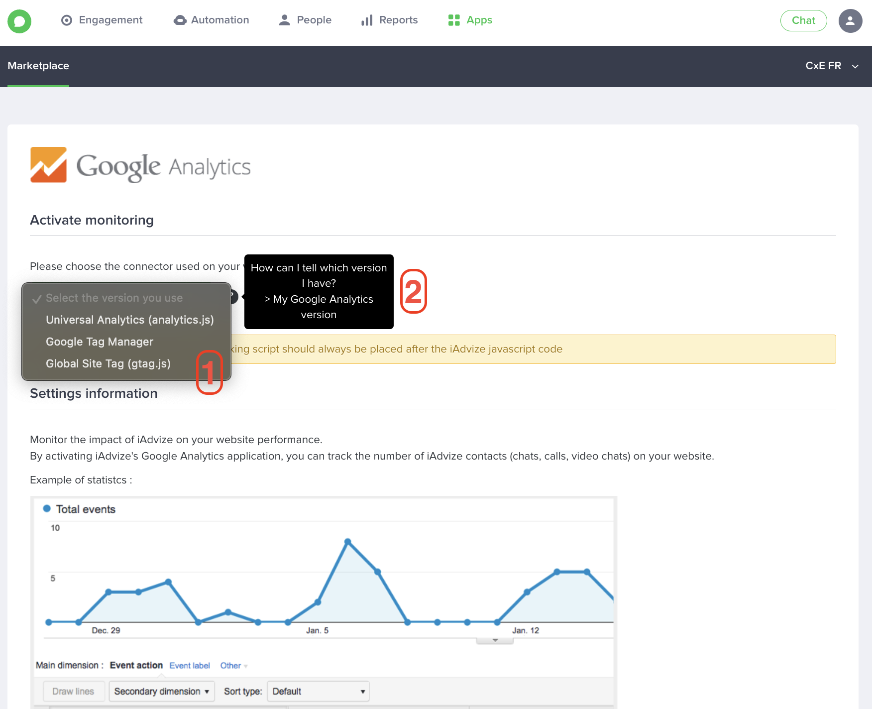
Task: Click the Apps grid icon
Action: [x=453, y=20]
